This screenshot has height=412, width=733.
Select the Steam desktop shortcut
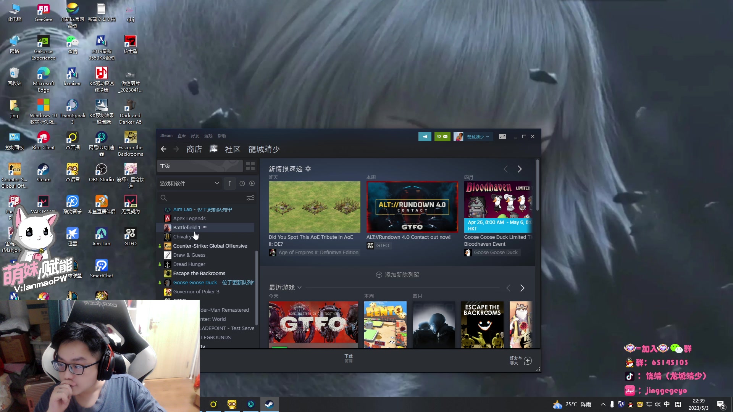[43, 173]
